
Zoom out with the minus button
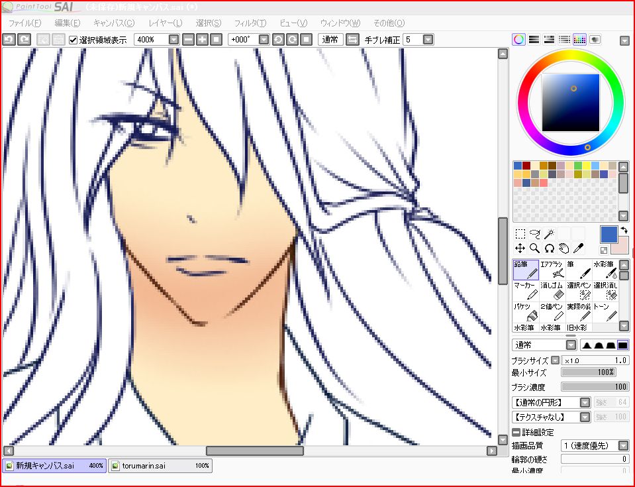point(188,39)
